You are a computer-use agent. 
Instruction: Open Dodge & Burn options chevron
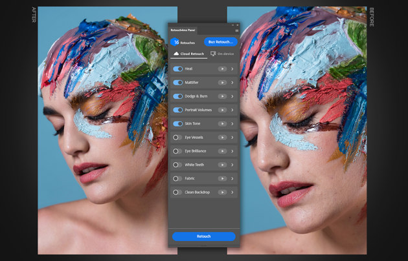point(232,96)
